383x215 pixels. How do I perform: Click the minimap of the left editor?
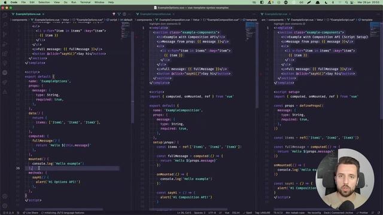click(126, 30)
